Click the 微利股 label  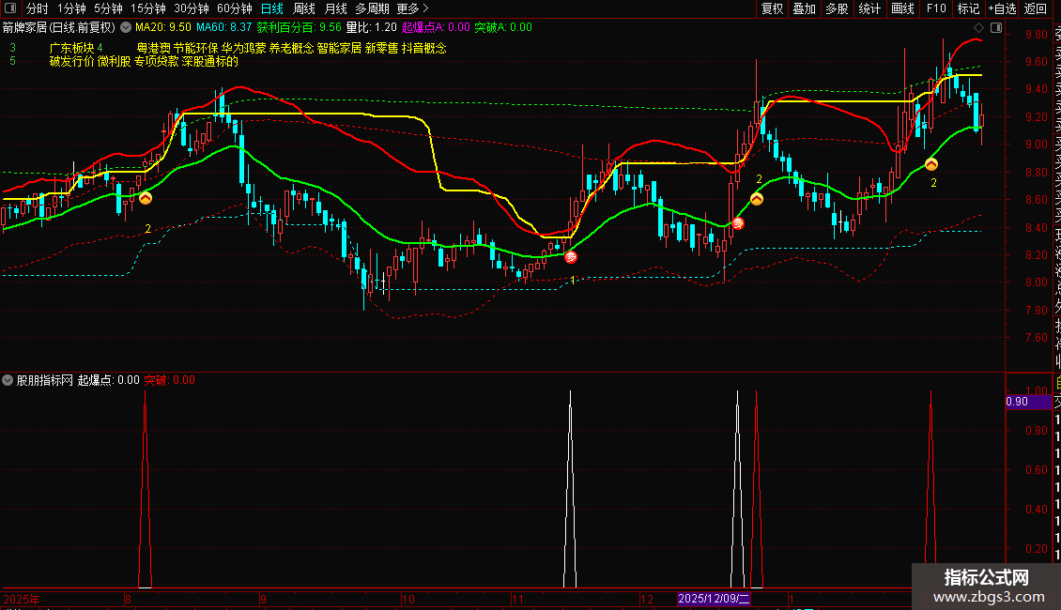(114, 62)
